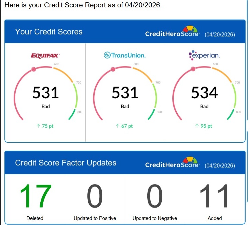Click the Equifax gauge score marker dot
The image size is (250, 225).
pos(34,69)
